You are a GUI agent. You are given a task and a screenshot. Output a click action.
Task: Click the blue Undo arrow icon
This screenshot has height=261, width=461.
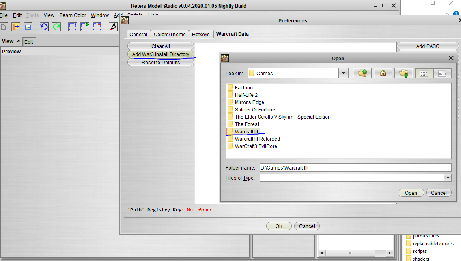click(x=44, y=27)
